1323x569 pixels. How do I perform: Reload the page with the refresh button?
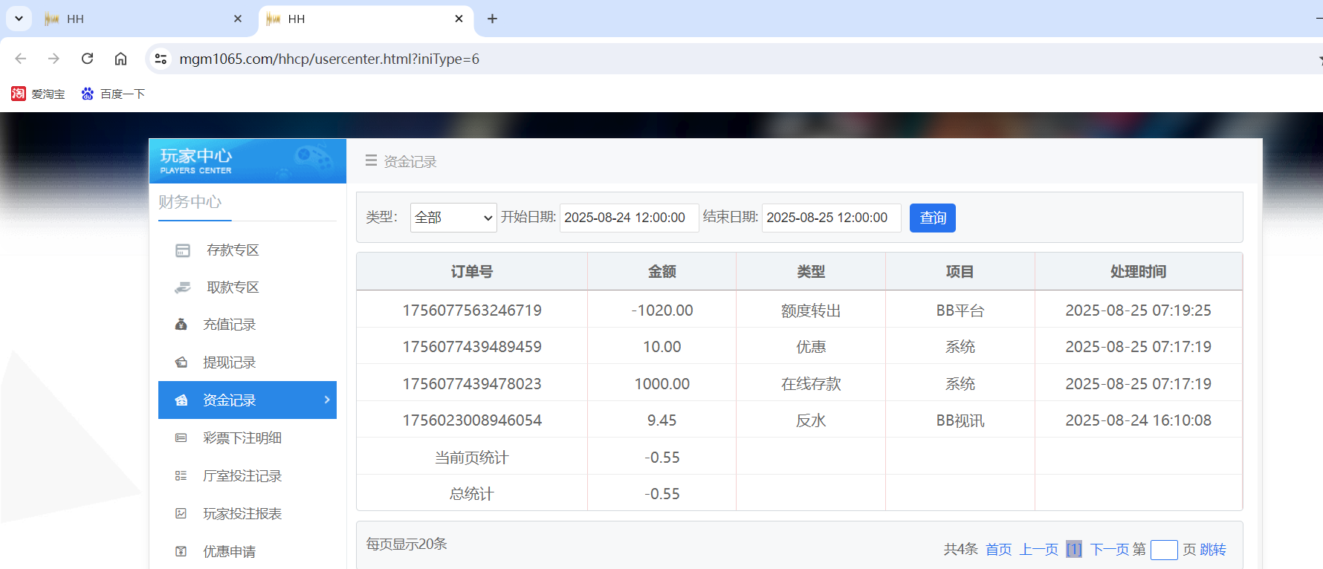(x=87, y=59)
